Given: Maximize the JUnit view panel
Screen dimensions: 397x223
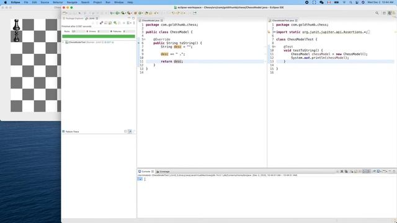Looking at the screenshot, I should pyautogui.click(x=133, y=18).
